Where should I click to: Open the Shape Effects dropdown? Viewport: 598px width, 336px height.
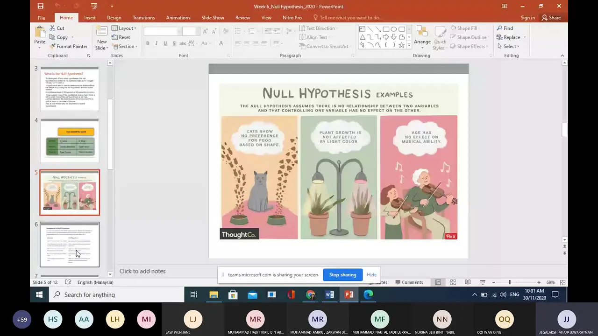[470, 46]
